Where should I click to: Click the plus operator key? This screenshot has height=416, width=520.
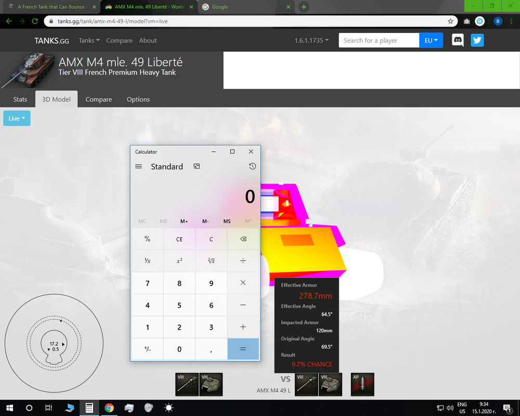pos(243,327)
